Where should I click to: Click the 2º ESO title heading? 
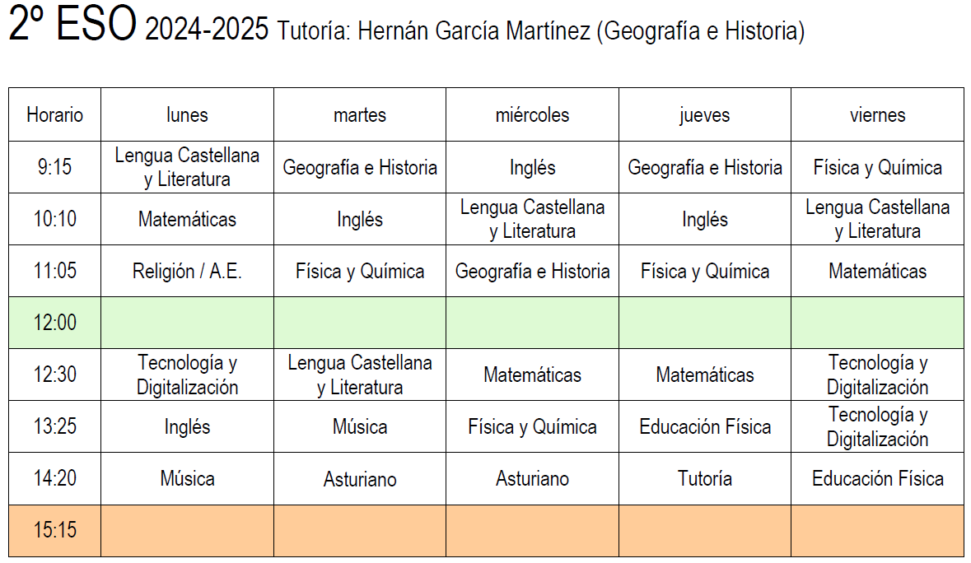coord(72,26)
